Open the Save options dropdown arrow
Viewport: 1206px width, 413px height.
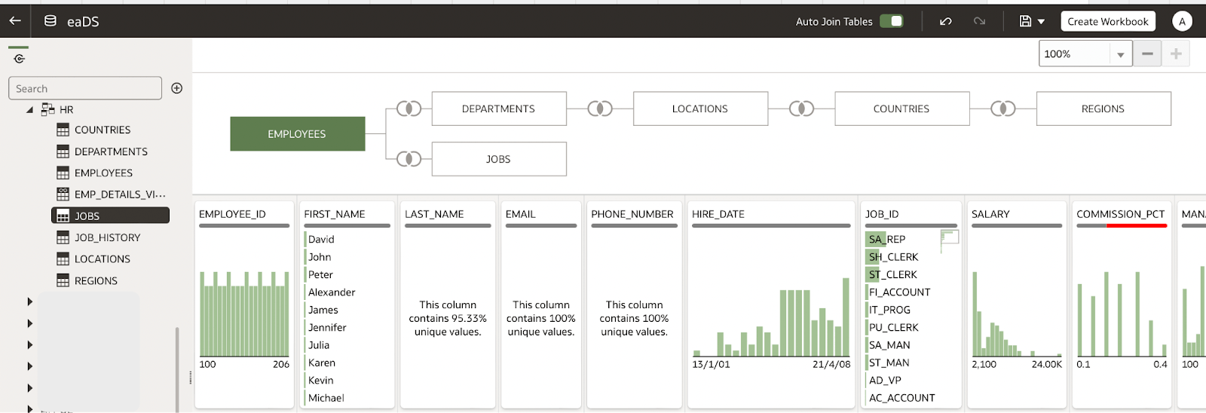point(1041,22)
